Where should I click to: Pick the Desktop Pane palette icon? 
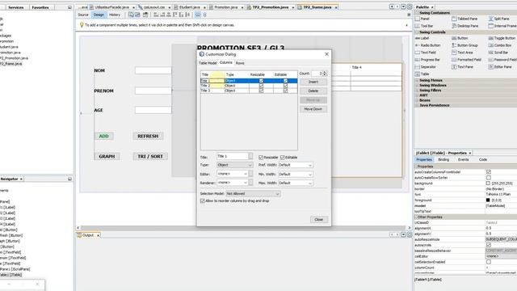pyautogui.click(x=454, y=26)
